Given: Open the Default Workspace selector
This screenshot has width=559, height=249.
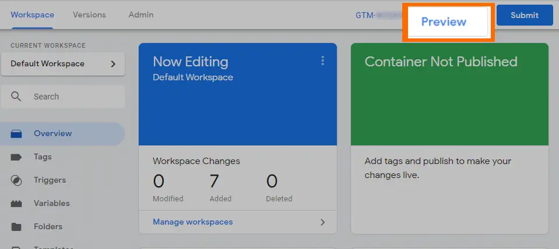Looking at the screenshot, I should pyautogui.click(x=63, y=64).
